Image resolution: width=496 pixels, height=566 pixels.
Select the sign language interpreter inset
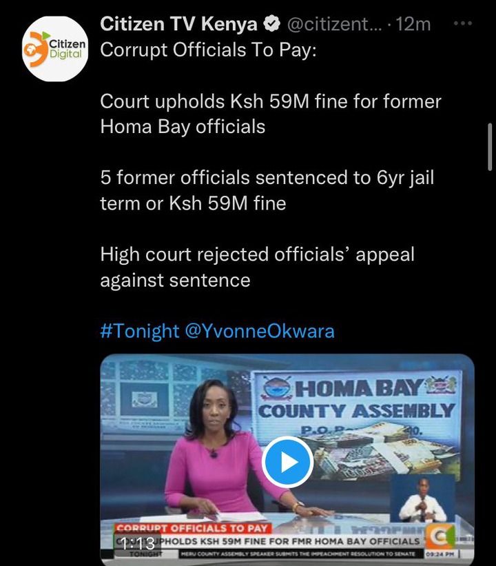(x=422, y=498)
